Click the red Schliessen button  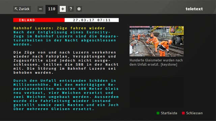tap(192, 113)
